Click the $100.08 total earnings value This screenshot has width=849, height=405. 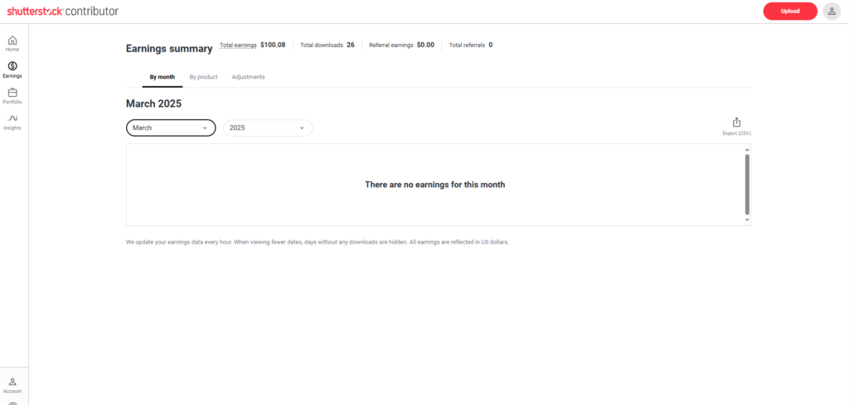273,45
